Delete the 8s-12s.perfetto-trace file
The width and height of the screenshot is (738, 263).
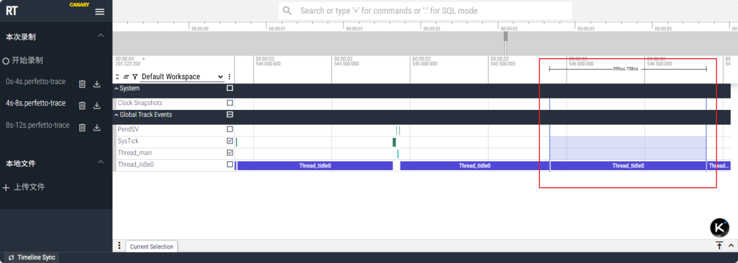tap(82, 128)
